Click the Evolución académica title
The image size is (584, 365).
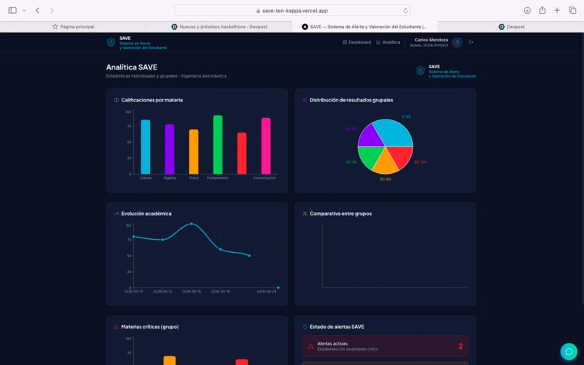[146, 214]
